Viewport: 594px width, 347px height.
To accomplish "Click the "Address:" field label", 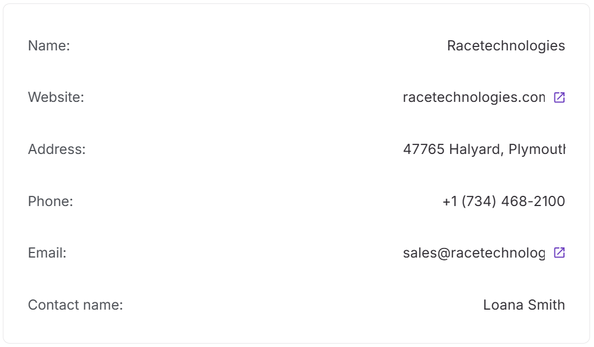I will [x=57, y=149].
